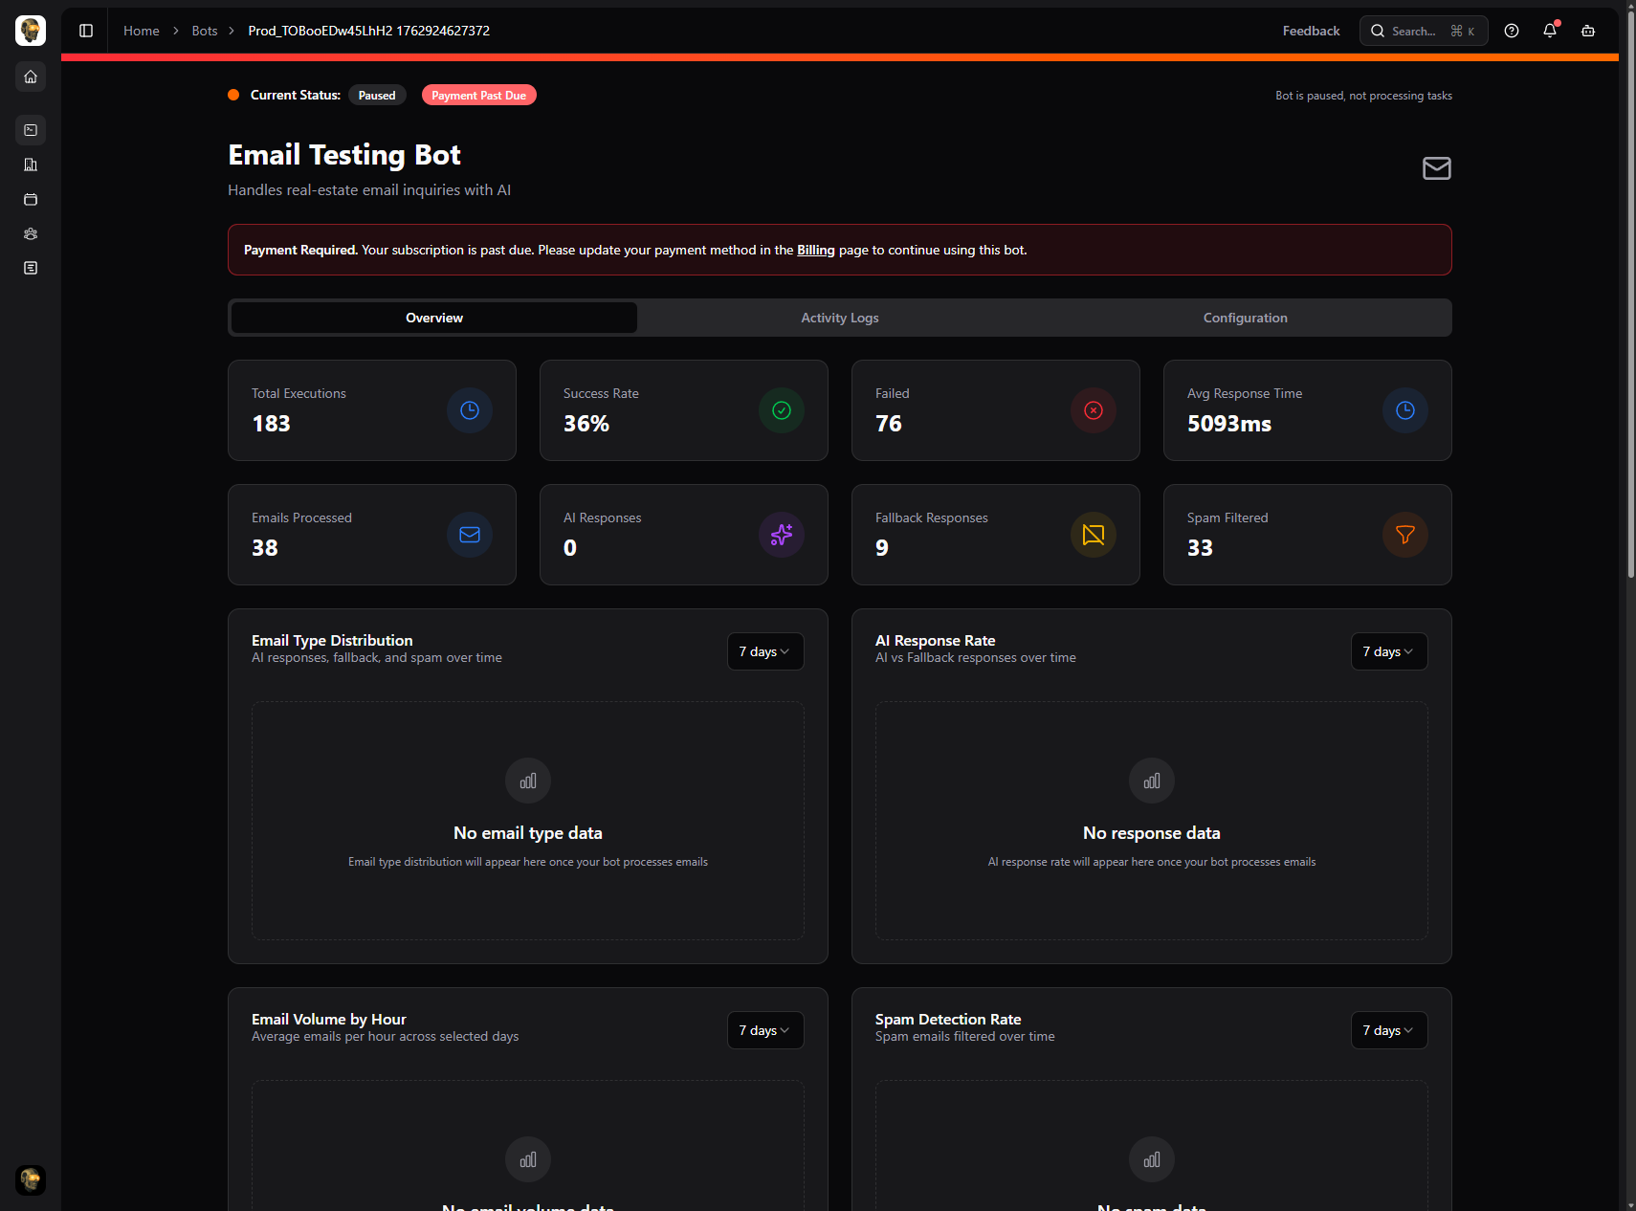The image size is (1636, 1211).
Task: Click the mail envelope icon beside bot title
Action: click(x=1437, y=168)
